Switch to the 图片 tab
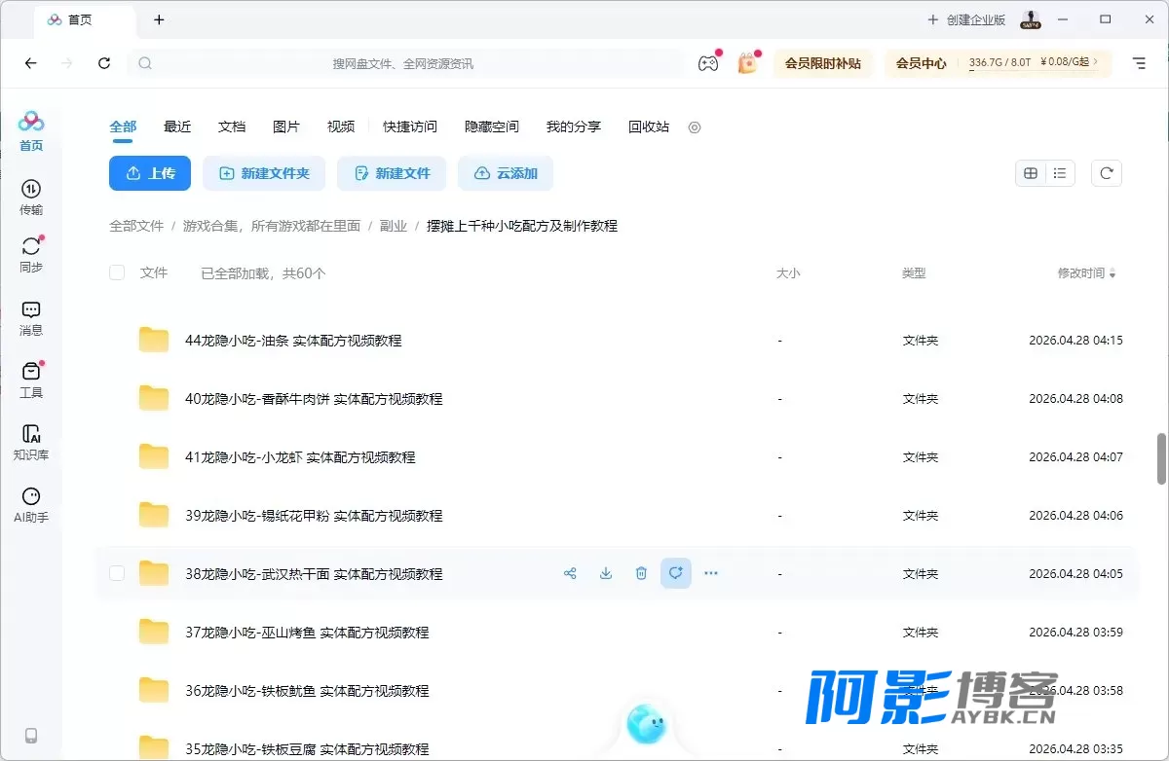The height and width of the screenshot is (761, 1169). [286, 127]
